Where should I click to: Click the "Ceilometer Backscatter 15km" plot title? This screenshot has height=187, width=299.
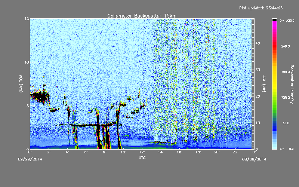click(x=142, y=16)
